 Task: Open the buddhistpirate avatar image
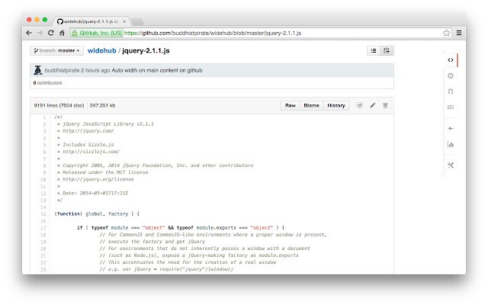coord(38,70)
